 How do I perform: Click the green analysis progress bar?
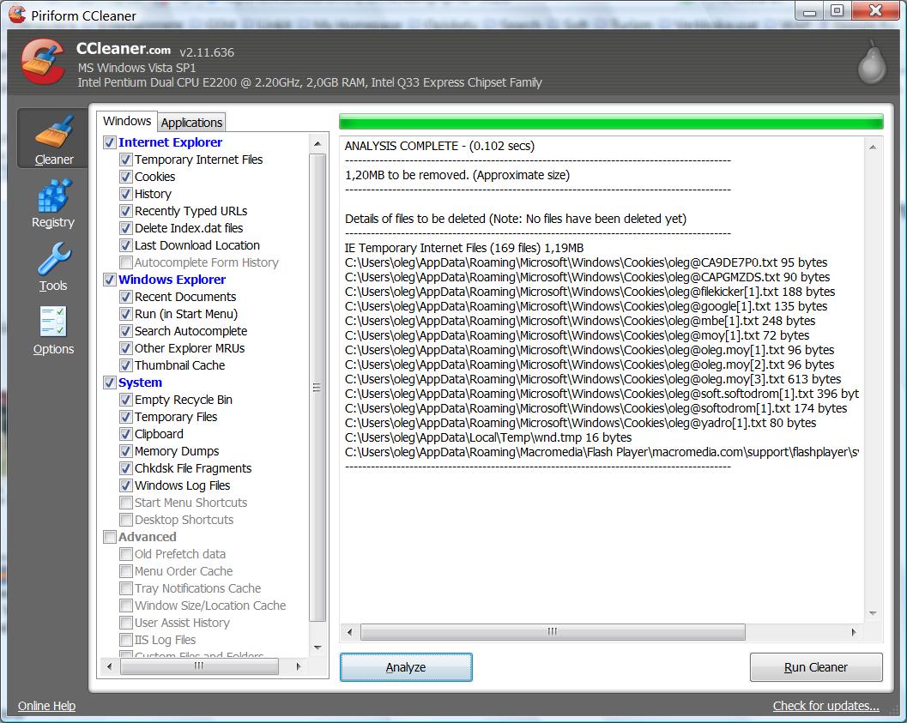(x=611, y=122)
